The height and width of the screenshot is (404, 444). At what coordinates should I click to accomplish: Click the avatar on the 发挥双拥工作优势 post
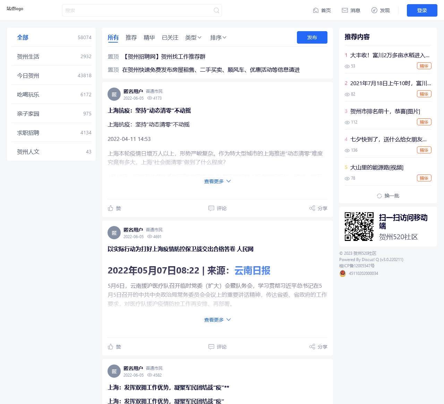click(114, 371)
